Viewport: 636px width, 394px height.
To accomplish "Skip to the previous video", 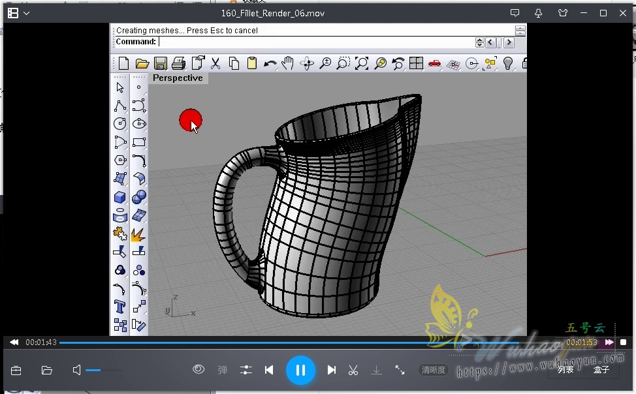I will pyautogui.click(x=269, y=370).
